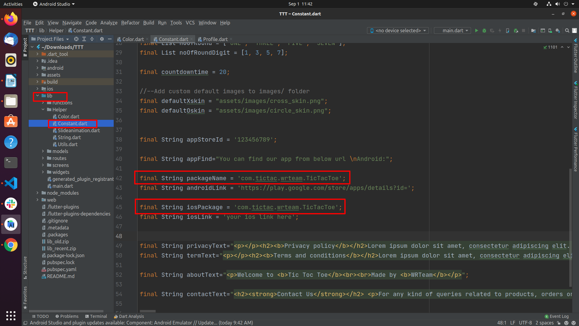Switch to the Profile.dart editor tab

215,39
